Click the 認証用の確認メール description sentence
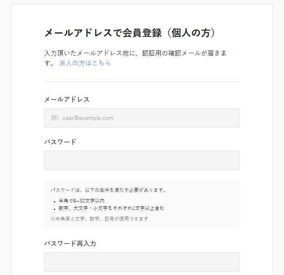The image size is (284, 275). tap(135, 54)
